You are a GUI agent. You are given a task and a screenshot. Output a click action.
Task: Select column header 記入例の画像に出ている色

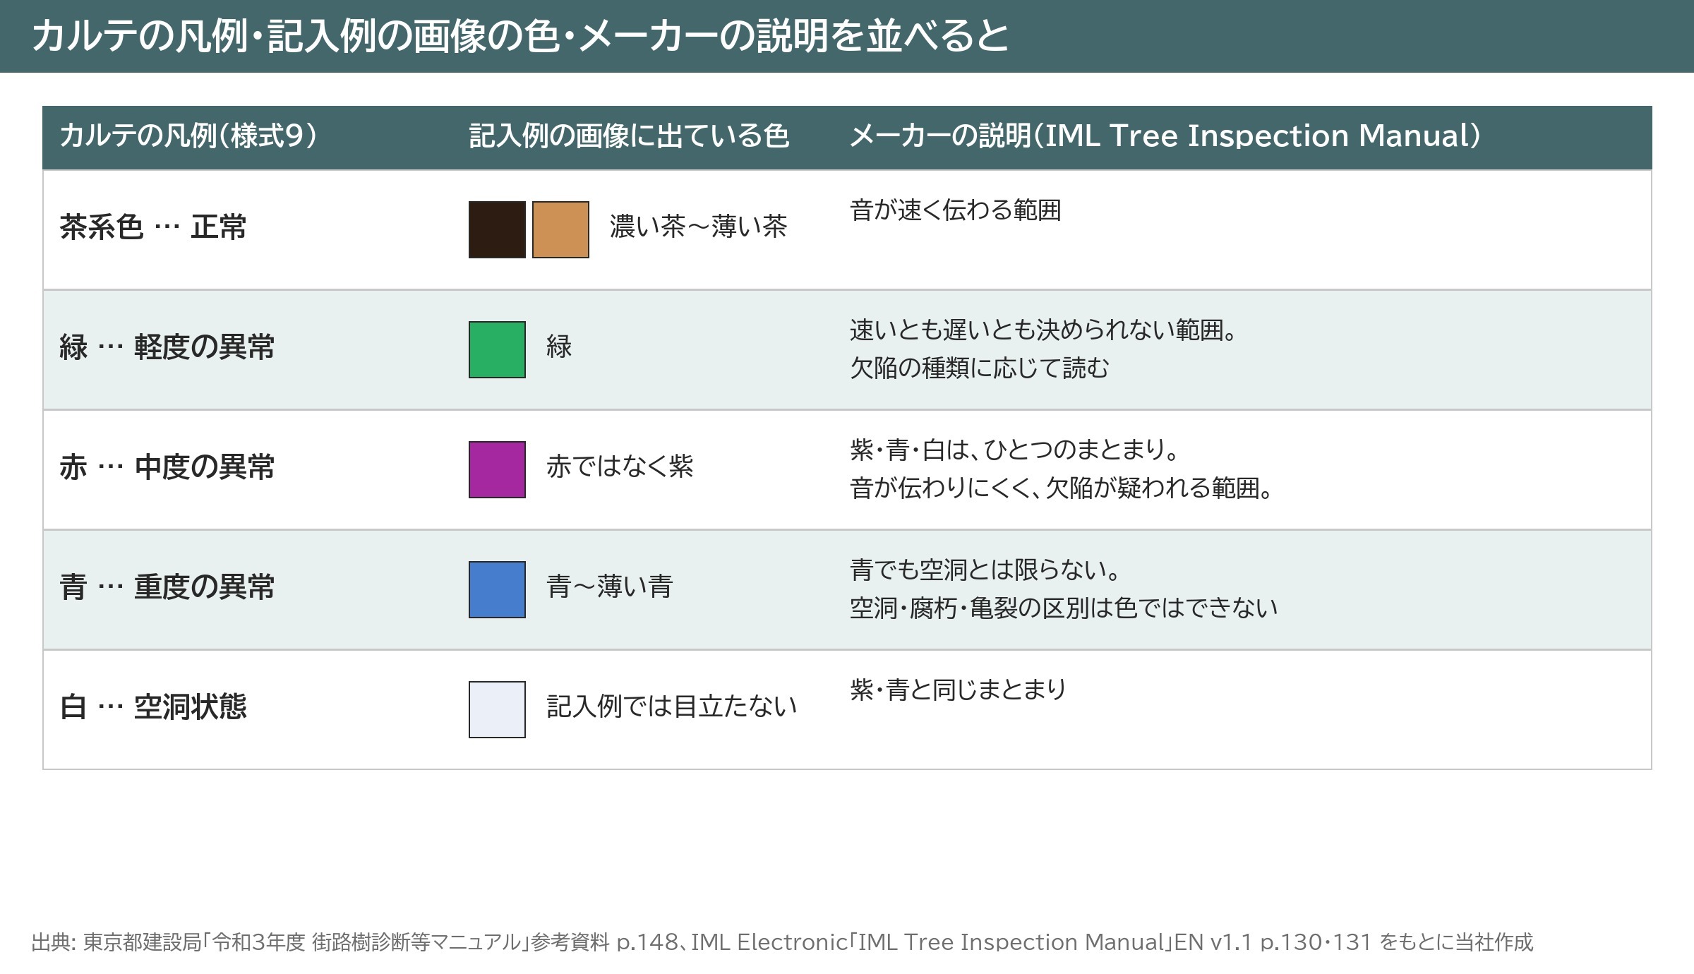pyautogui.click(x=629, y=136)
